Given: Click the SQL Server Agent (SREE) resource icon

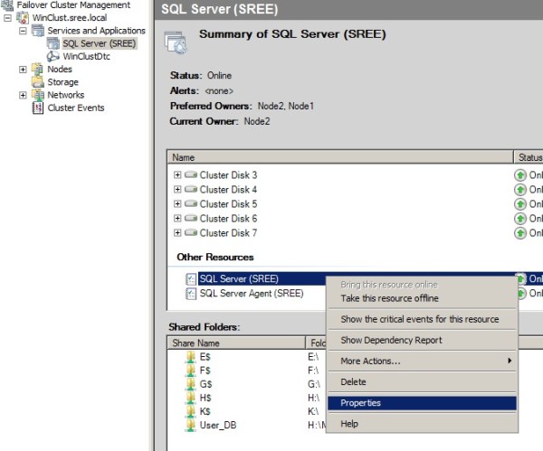Looking at the screenshot, I should (190, 294).
